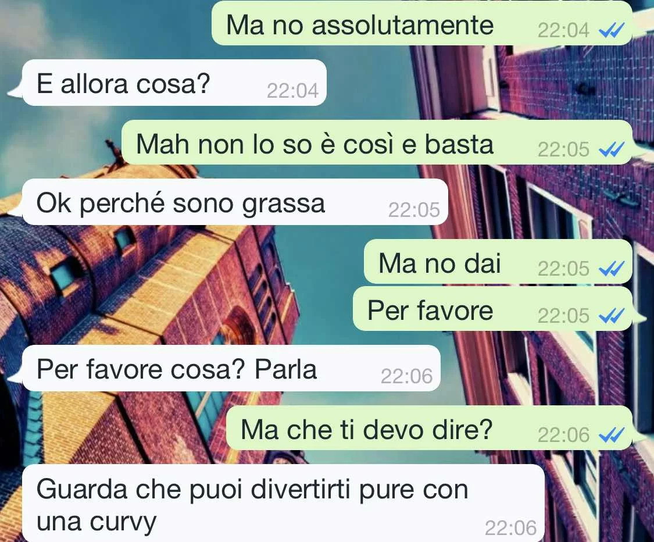The image size is (654, 542).
Task: Select the 'E allora cosa?' message bubble
Action: tap(174, 83)
